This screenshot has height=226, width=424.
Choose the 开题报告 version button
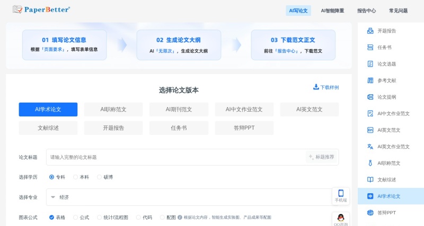pyautogui.click(x=113, y=128)
